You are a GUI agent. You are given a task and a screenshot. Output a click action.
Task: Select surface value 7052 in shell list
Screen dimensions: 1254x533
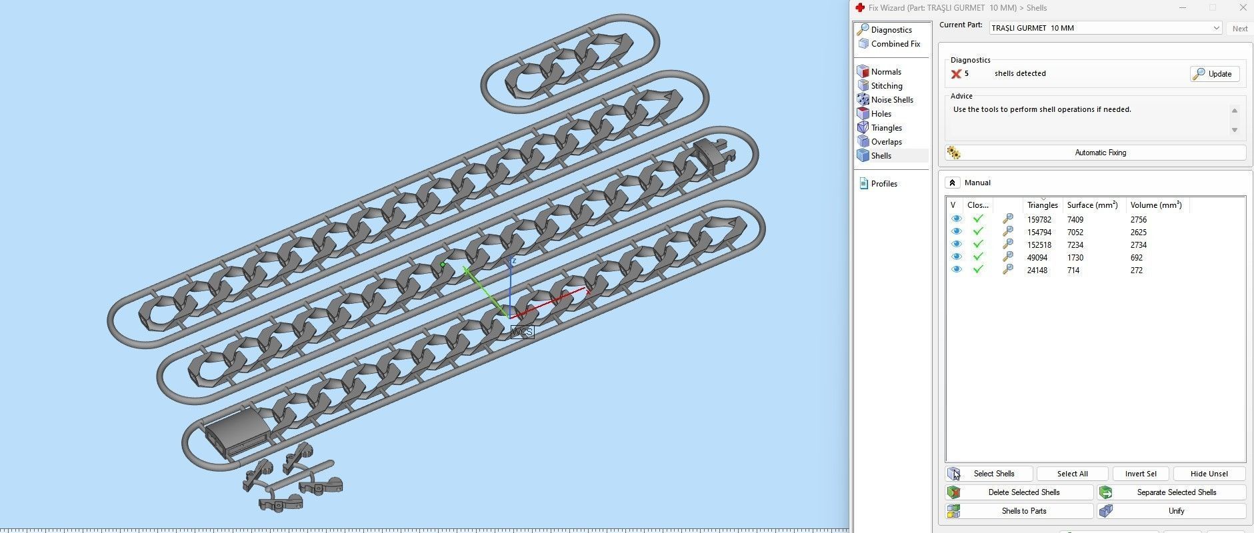click(1075, 233)
